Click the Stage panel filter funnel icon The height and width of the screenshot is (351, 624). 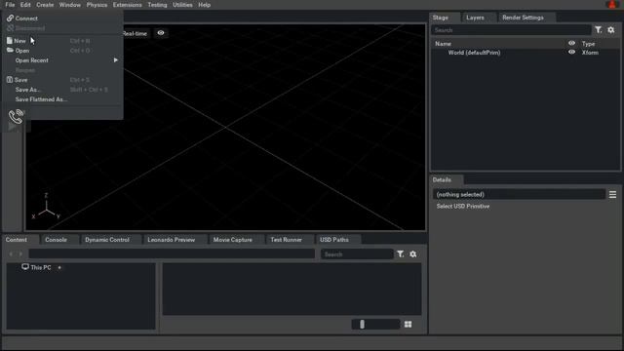(598, 30)
